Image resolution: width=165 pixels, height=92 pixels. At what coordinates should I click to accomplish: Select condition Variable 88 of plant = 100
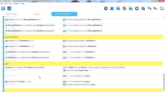coord(18,82)
